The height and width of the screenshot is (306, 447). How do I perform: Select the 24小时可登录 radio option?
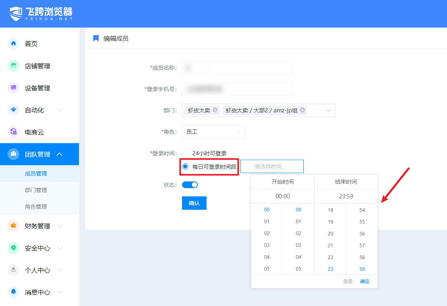[x=185, y=153]
